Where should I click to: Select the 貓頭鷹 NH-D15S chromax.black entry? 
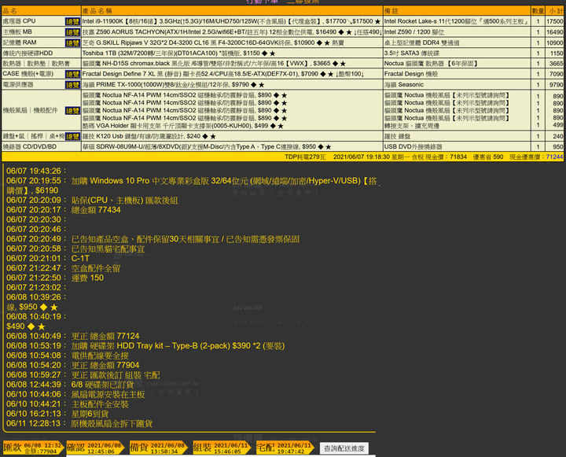click(x=214, y=64)
